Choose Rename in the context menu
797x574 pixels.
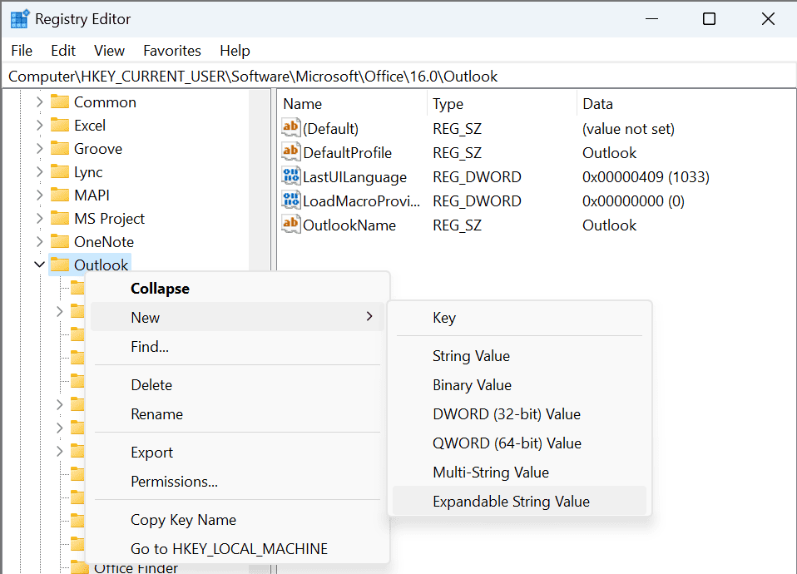[237, 413]
